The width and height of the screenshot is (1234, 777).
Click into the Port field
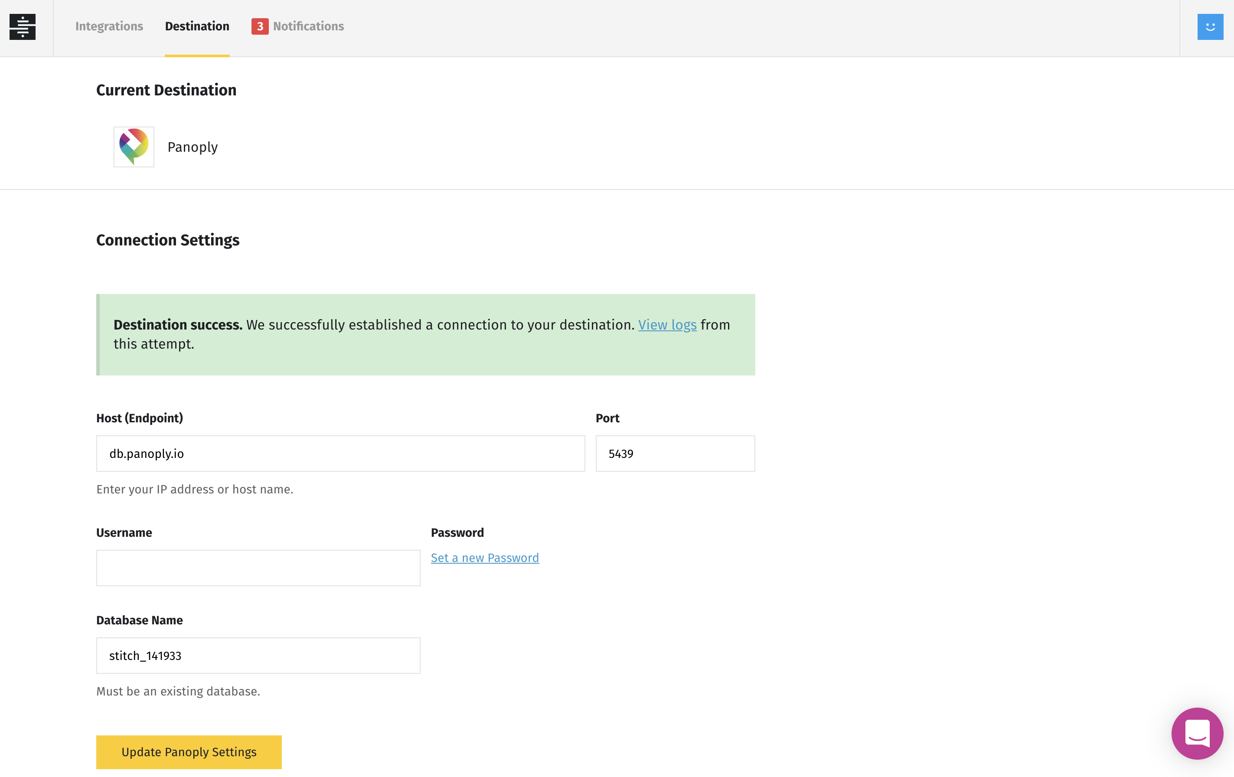(675, 454)
